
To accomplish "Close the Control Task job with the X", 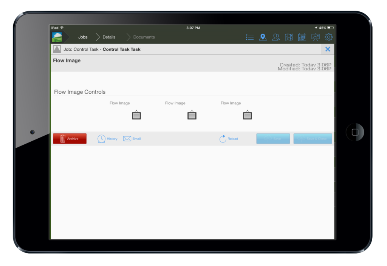I will [x=328, y=49].
